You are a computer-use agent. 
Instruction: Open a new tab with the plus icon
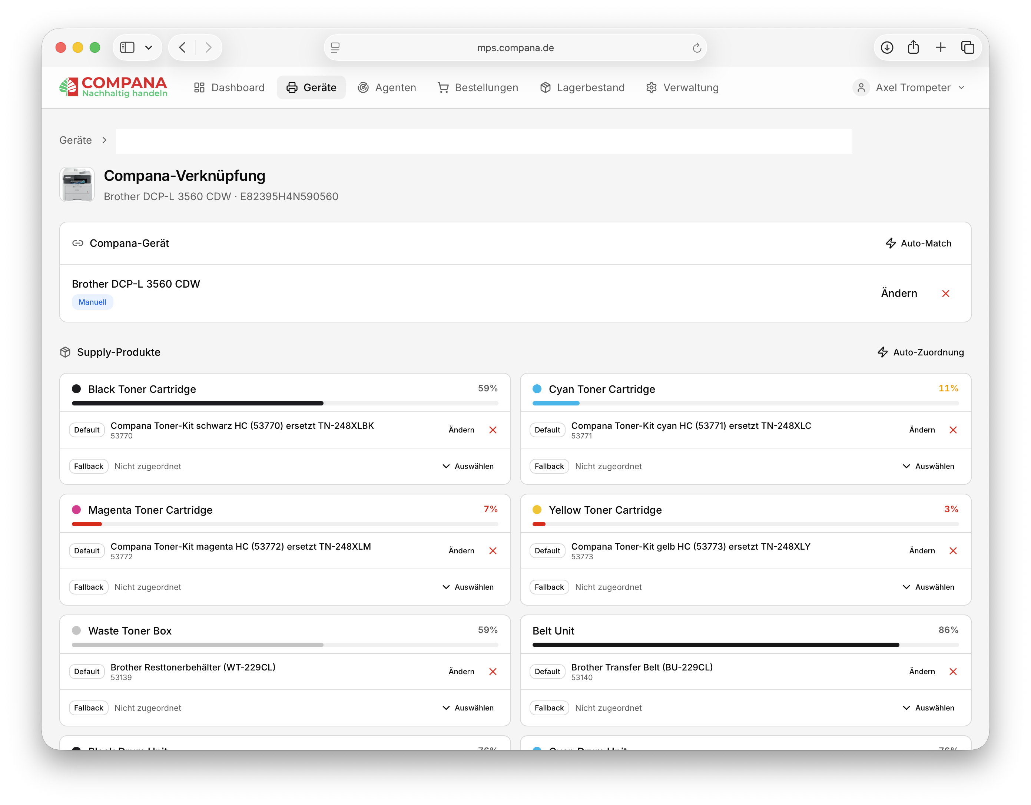(940, 47)
